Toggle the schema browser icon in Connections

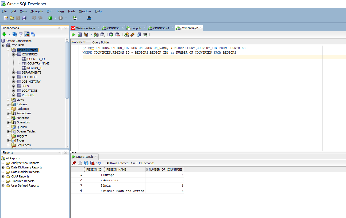[x=27, y=34]
